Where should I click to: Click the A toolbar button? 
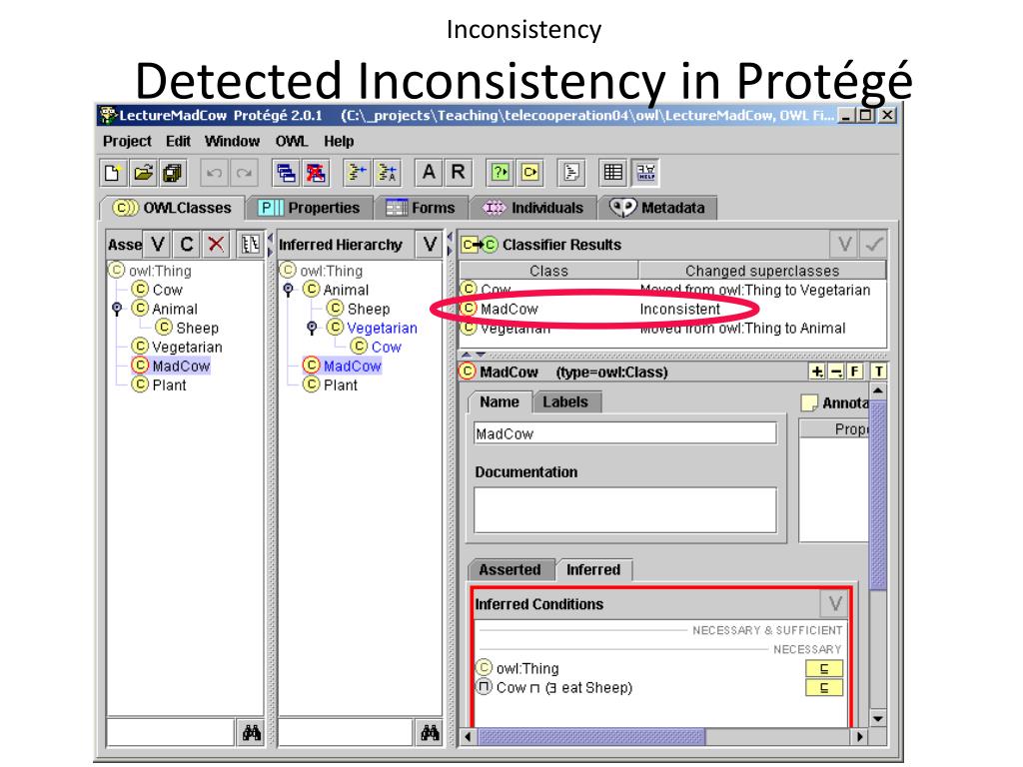click(429, 172)
